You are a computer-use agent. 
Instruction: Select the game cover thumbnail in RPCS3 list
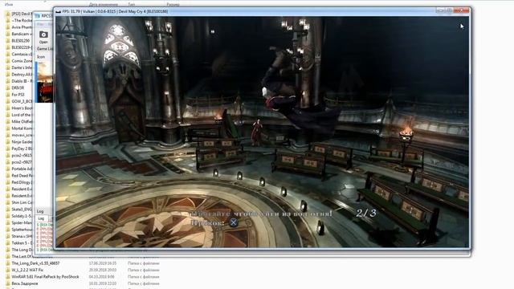click(44, 82)
